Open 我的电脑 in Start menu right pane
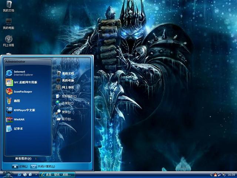Screen dimensions: 237x178 (65, 80)
